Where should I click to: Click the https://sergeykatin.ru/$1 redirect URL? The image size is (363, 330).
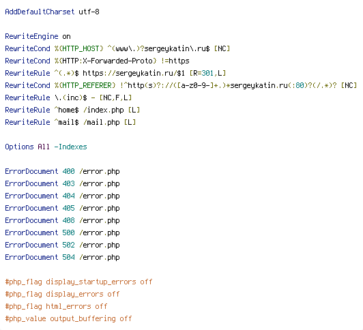click(134, 73)
